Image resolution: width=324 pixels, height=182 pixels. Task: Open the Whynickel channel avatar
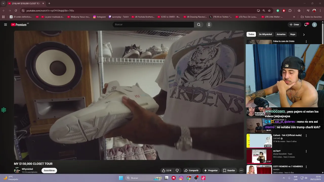(x=17, y=170)
